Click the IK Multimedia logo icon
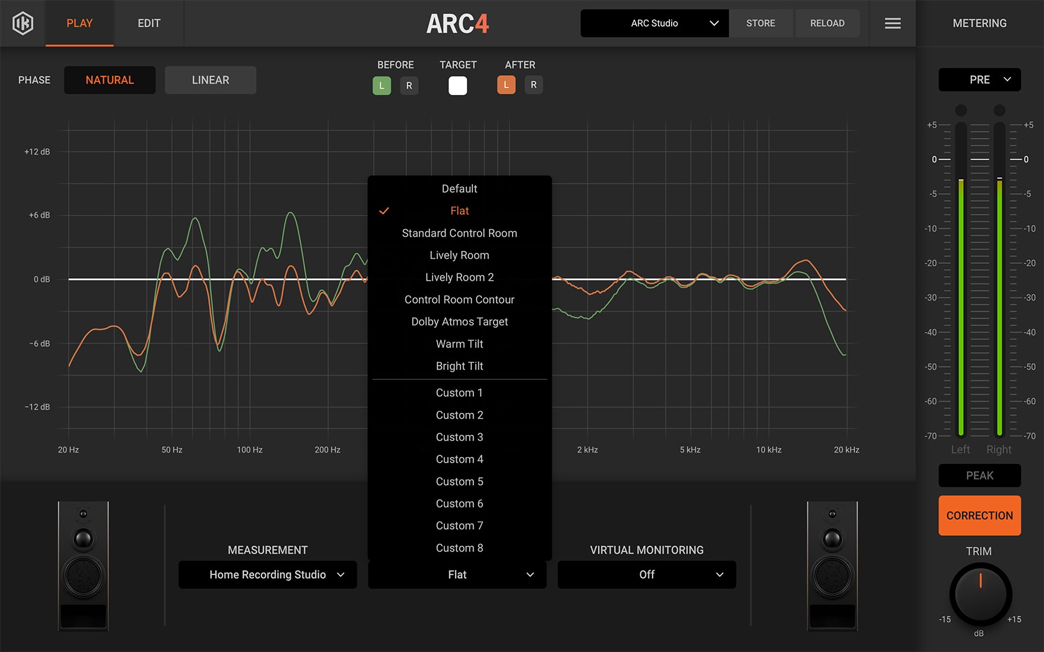 pos(22,23)
